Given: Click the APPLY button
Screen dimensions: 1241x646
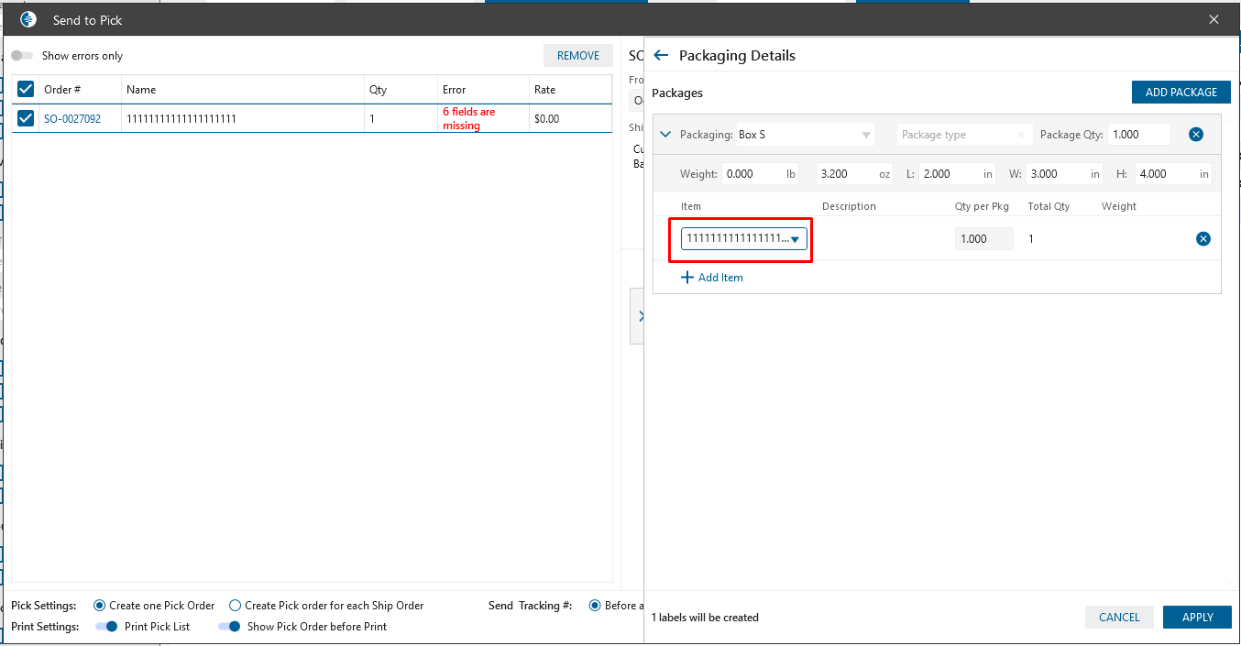Looking at the screenshot, I should (x=1196, y=618).
